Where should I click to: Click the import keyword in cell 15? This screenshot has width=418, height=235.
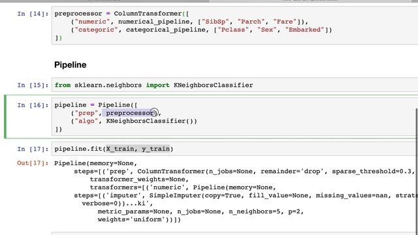(x=157, y=85)
